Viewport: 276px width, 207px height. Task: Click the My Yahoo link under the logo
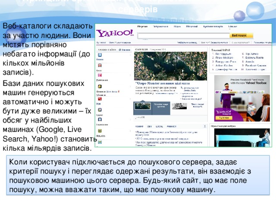[x=101, y=43]
